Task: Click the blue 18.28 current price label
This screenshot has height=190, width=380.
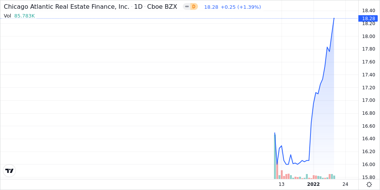Action: click(x=368, y=18)
